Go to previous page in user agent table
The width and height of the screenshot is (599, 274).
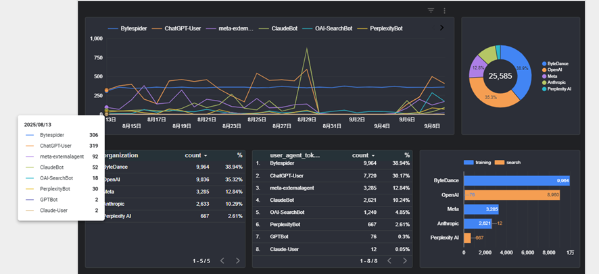[389, 261]
